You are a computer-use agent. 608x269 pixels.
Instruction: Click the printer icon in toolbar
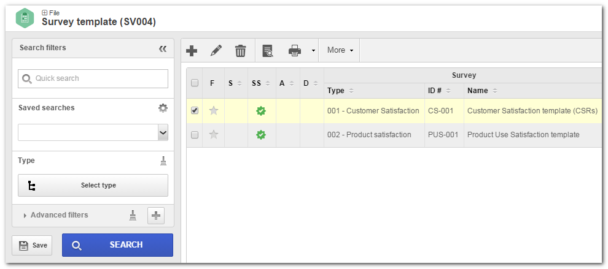[x=295, y=51]
